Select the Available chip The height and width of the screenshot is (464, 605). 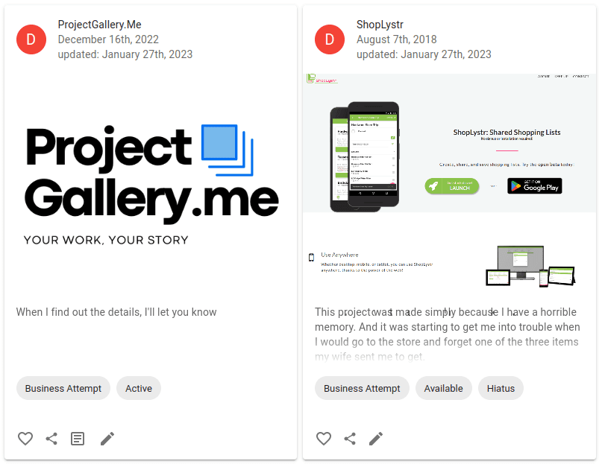pyautogui.click(x=444, y=388)
